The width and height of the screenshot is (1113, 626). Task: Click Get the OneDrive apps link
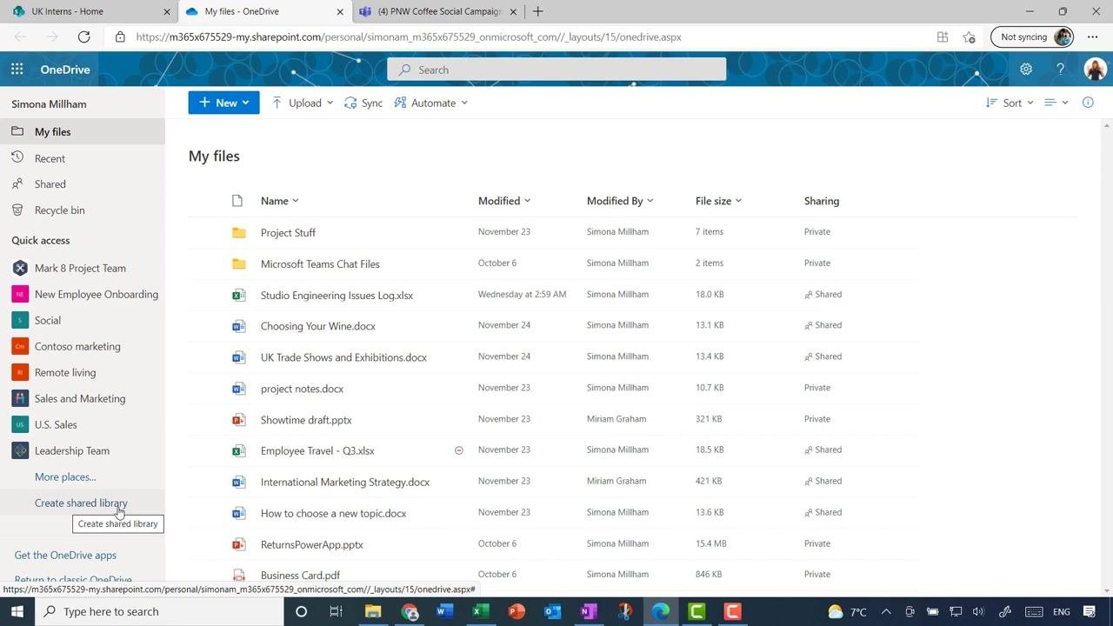pyautogui.click(x=65, y=555)
